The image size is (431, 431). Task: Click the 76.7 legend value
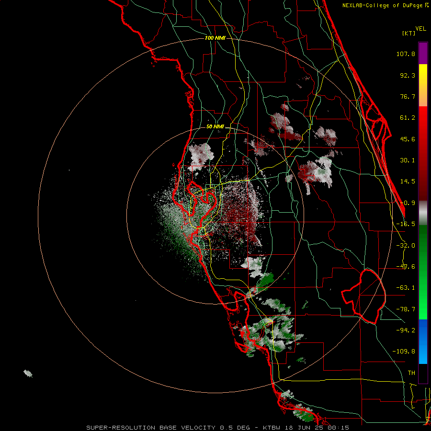(x=408, y=96)
